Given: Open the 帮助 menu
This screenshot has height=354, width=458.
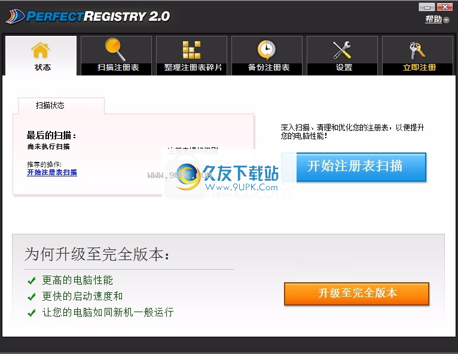Looking at the screenshot, I should click(433, 19).
